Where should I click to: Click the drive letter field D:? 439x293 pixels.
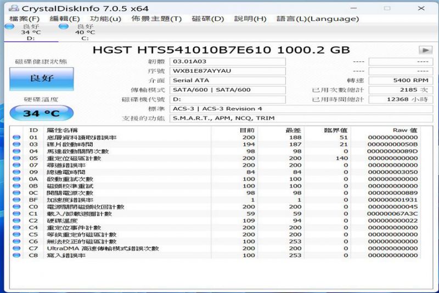pos(227,99)
